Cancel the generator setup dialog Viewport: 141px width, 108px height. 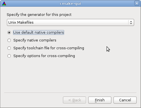[125, 100]
